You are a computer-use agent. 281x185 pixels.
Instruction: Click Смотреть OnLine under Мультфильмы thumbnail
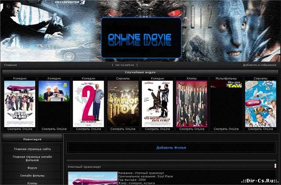(x=226, y=129)
